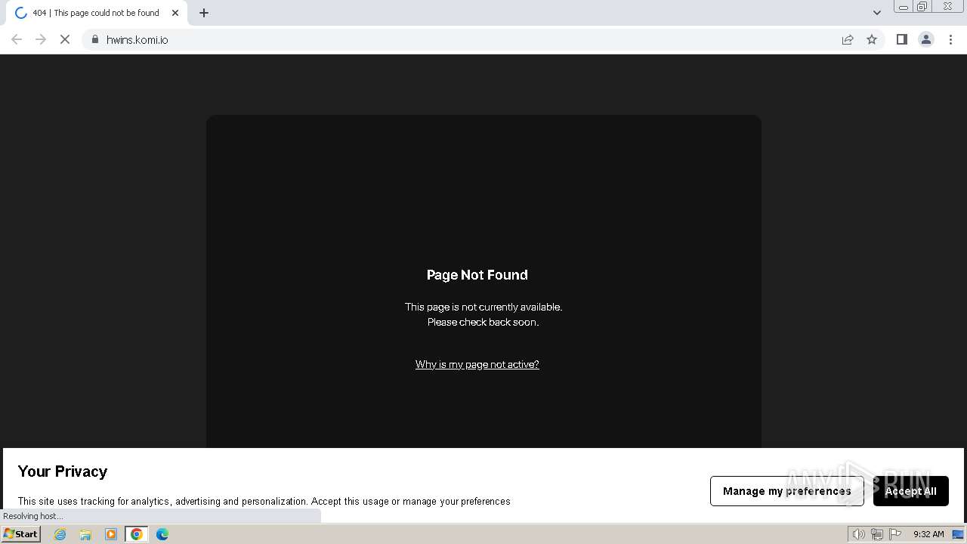Open media player taskbar icon

coord(111,534)
